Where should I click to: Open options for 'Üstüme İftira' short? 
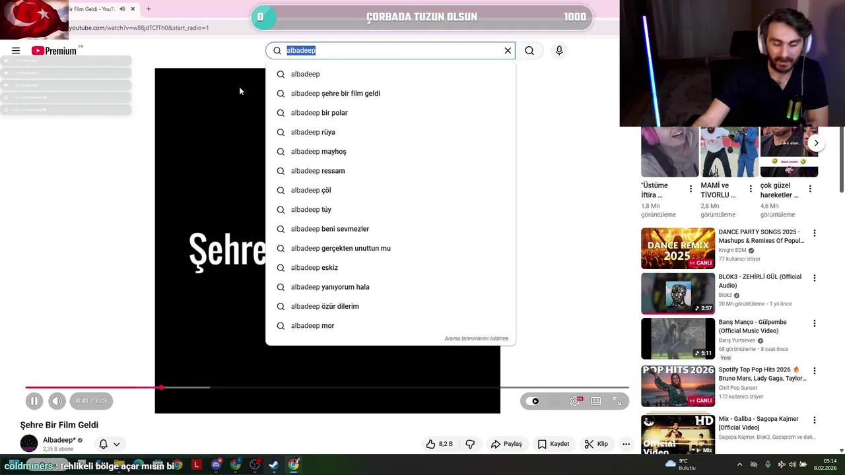tap(691, 189)
